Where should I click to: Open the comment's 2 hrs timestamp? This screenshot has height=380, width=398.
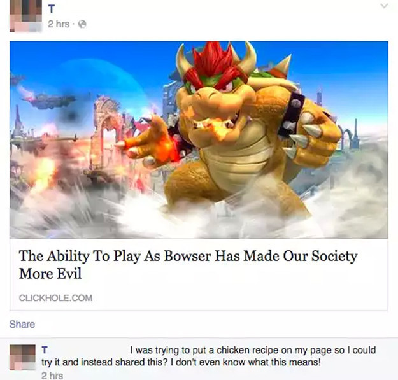(x=52, y=376)
